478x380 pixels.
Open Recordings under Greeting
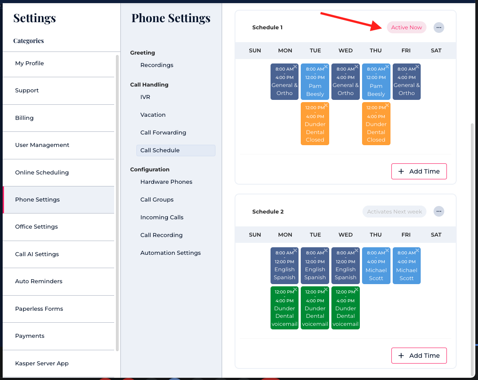coord(157,65)
